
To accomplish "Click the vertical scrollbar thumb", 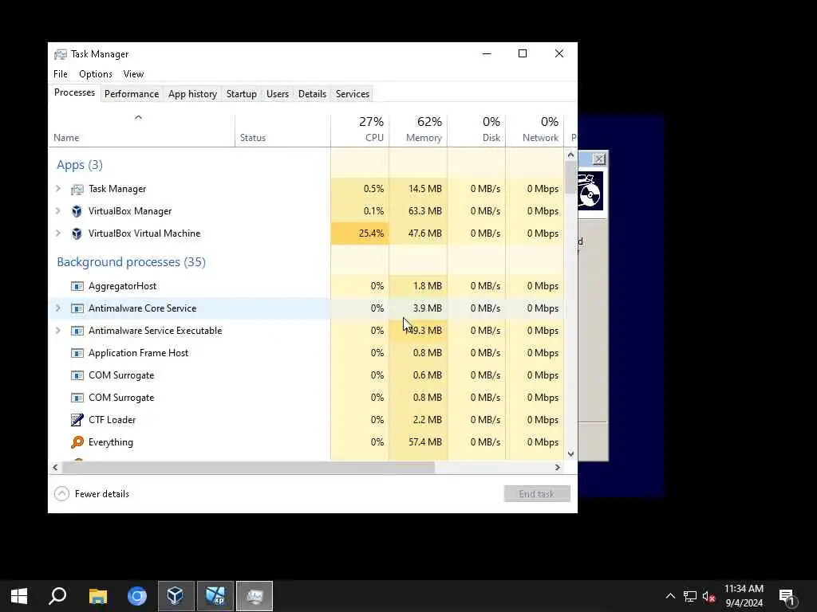I will [570, 177].
